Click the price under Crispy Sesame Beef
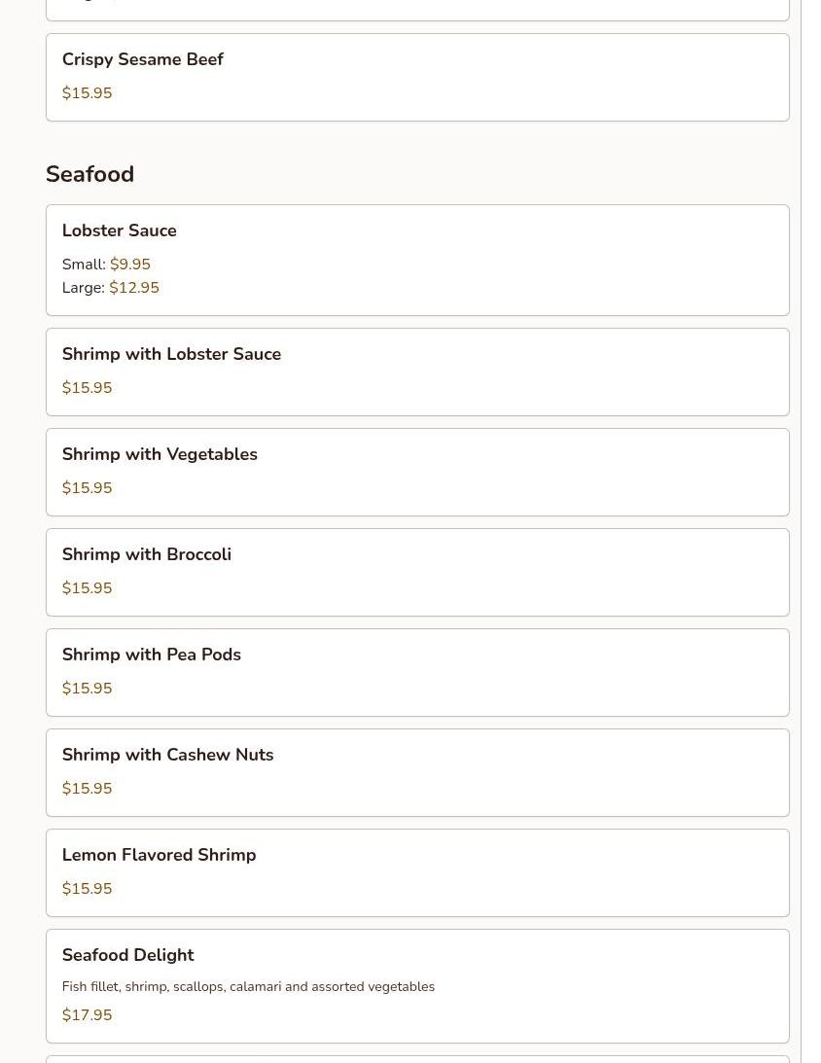 click(x=87, y=93)
